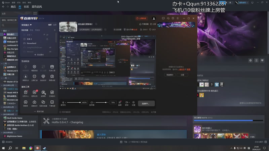The image size is (269, 151).
Task: Open the 好友 friends menu
Action: pyautogui.click(x=19, y=3)
